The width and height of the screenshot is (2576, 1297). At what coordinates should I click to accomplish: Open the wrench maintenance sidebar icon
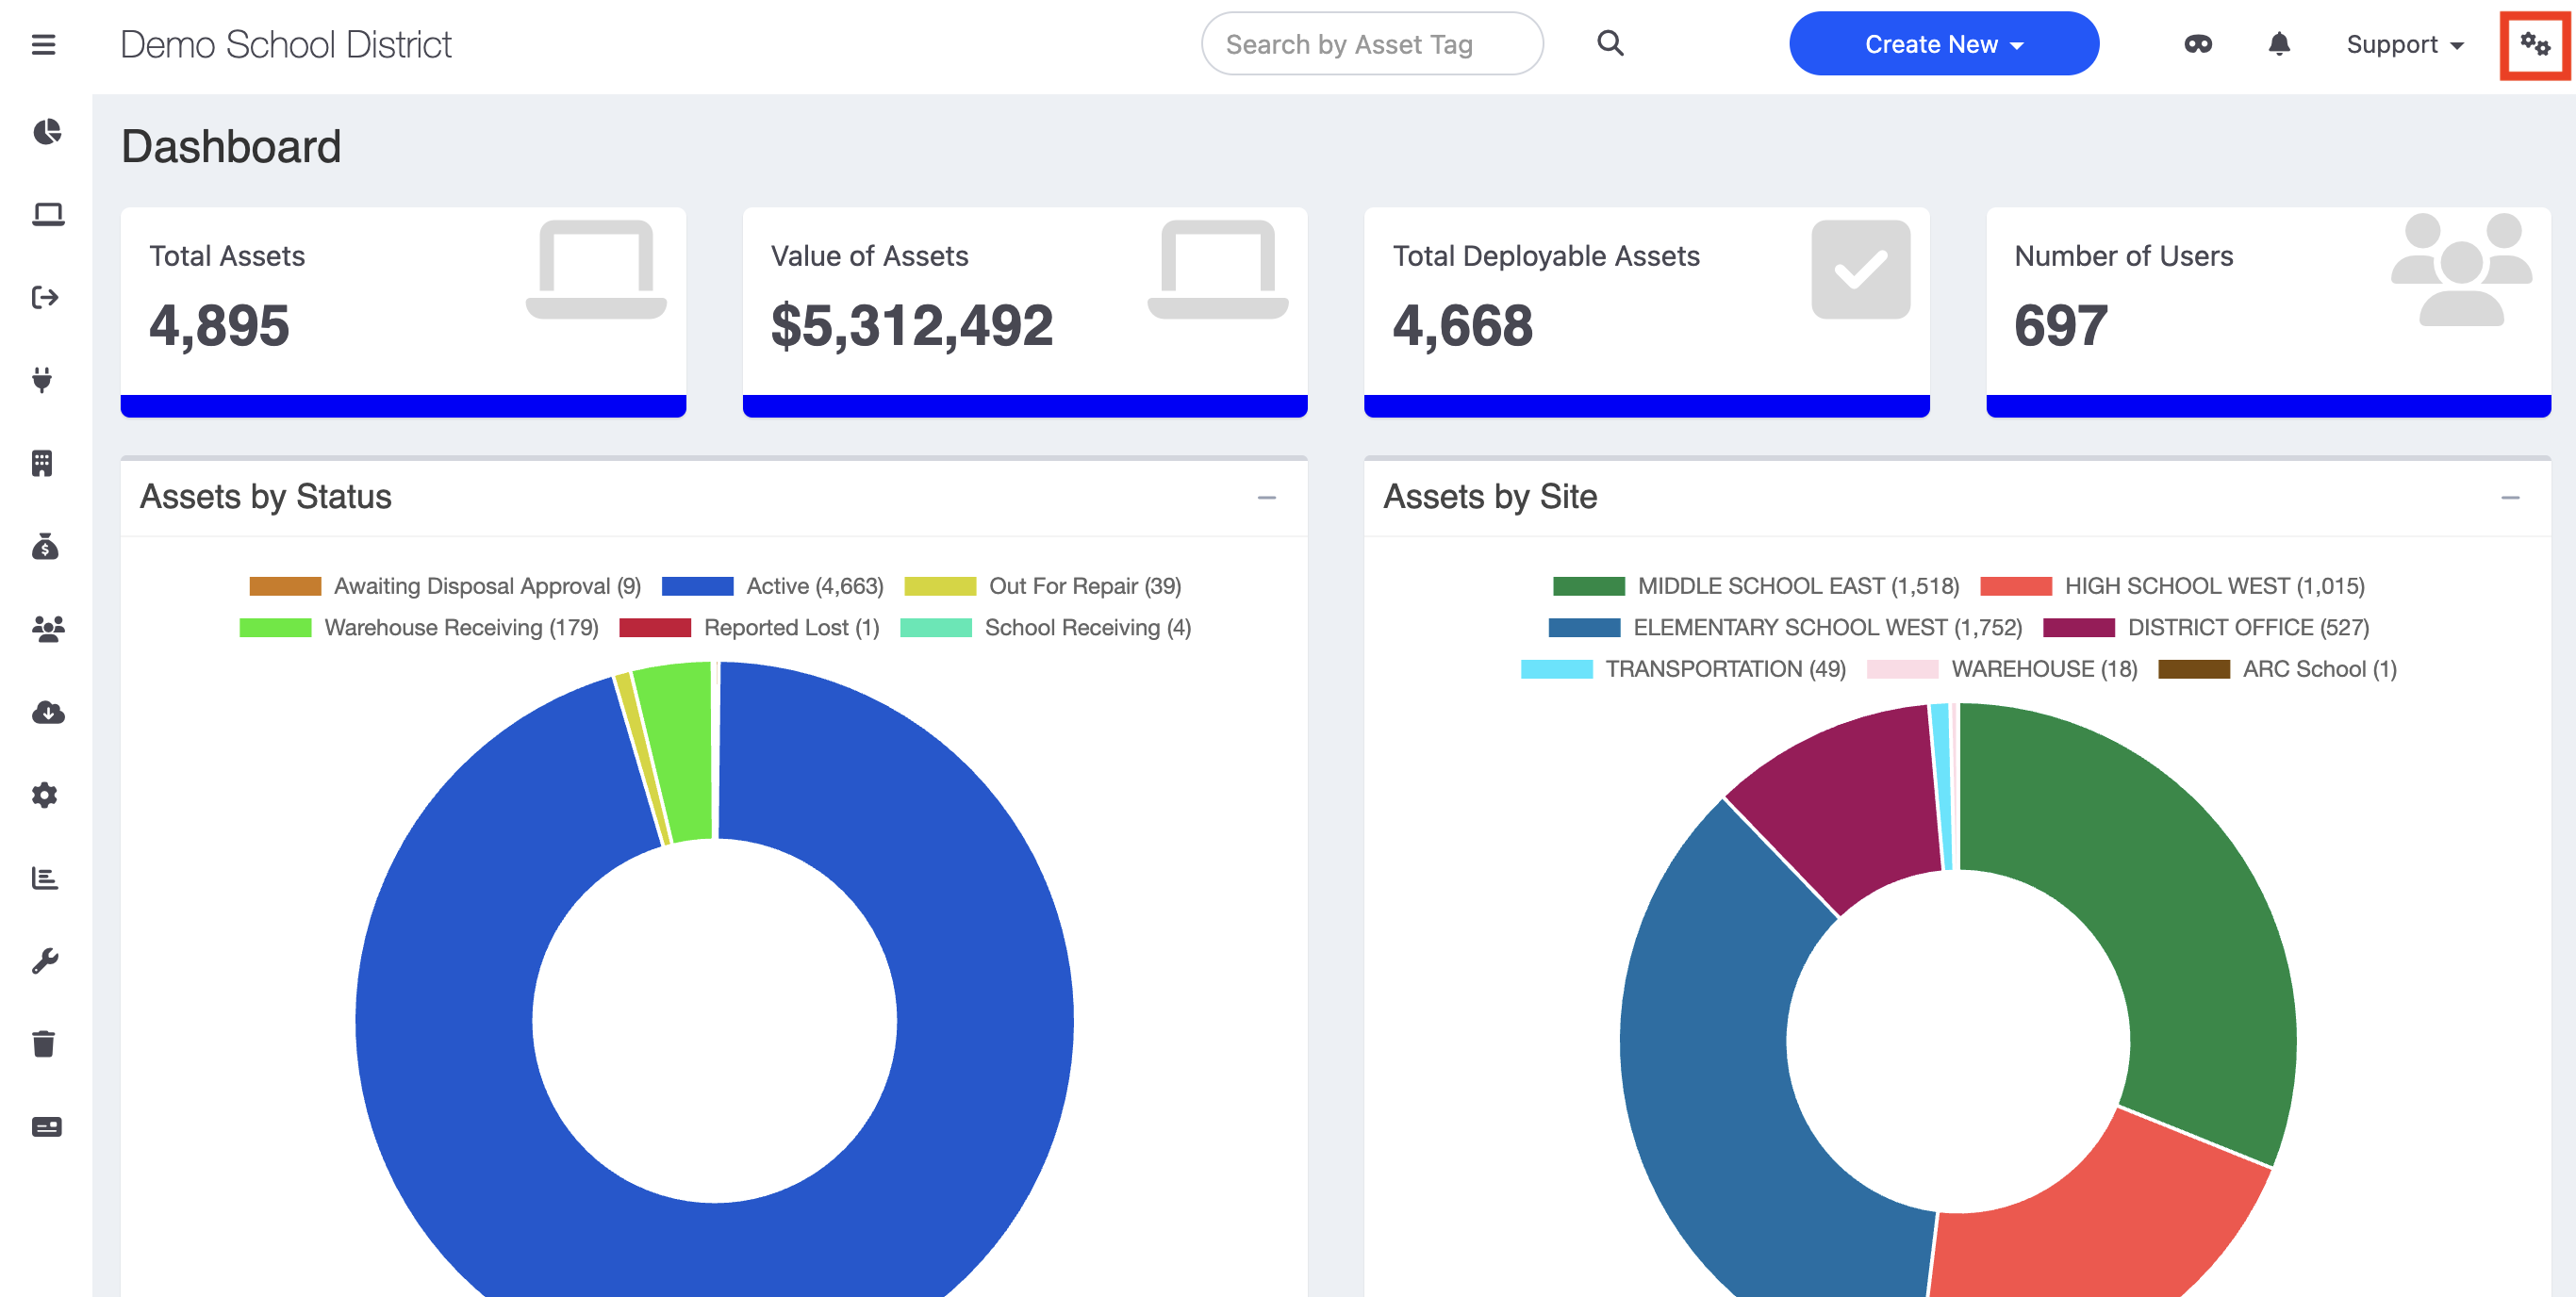45,961
